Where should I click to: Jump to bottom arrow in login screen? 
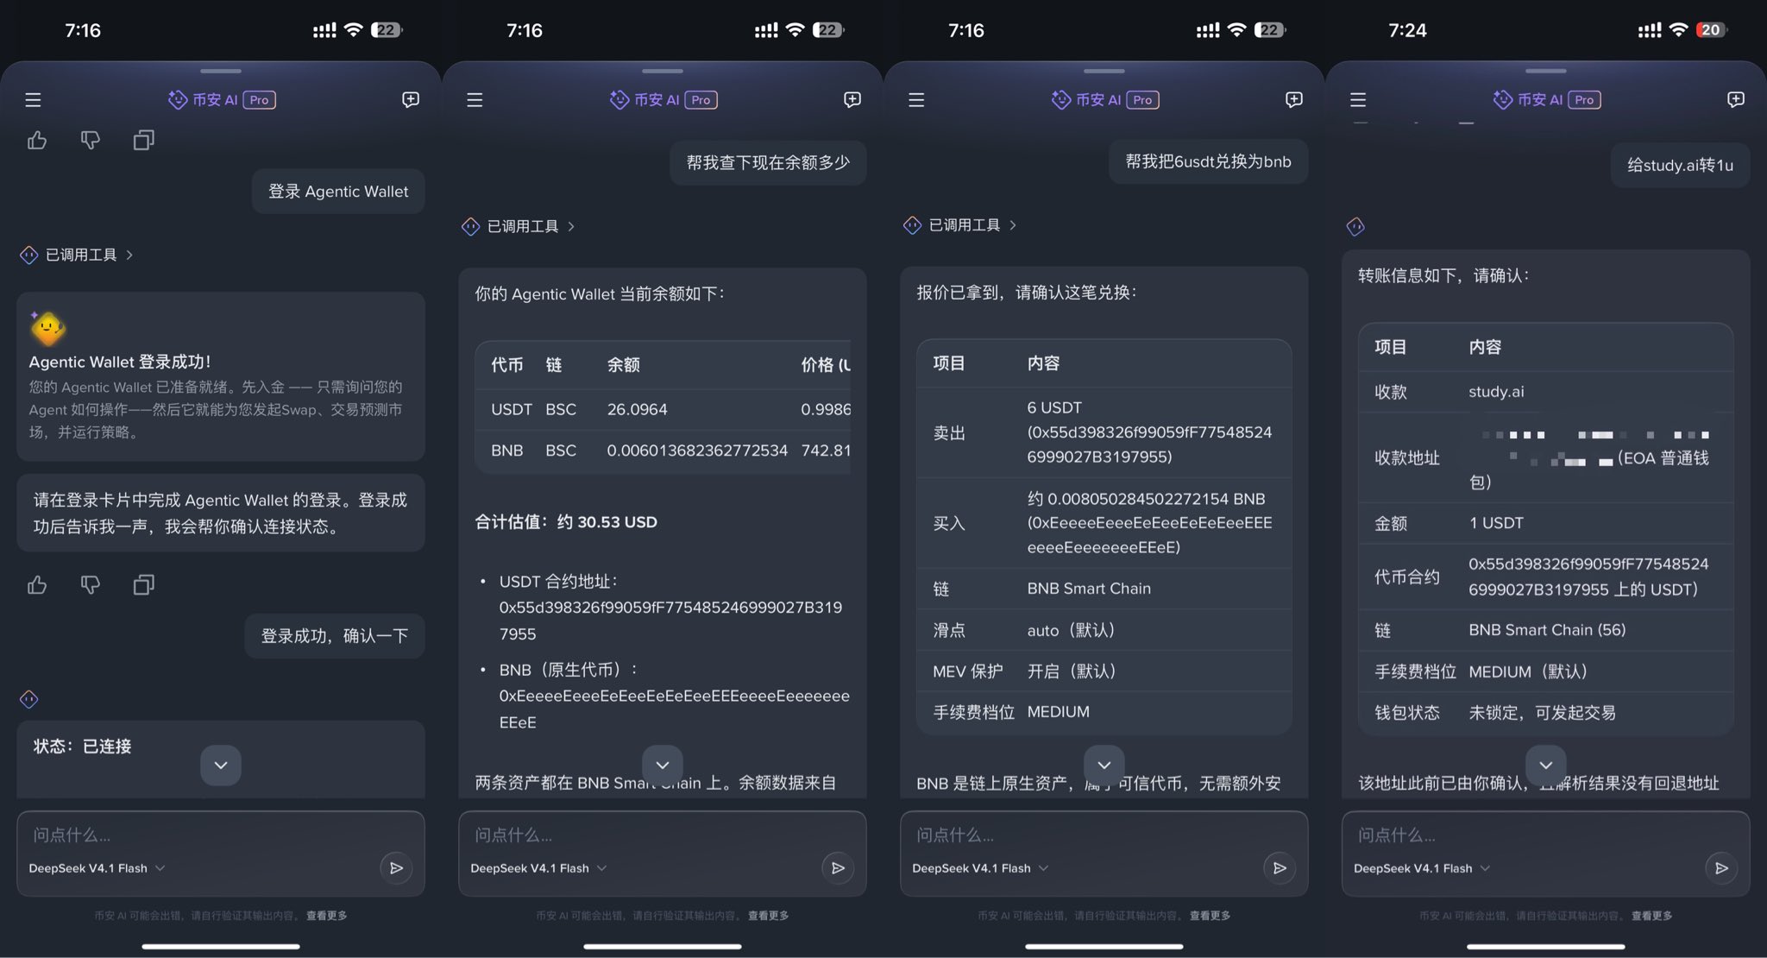pyautogui.click(x=221, y=766)
